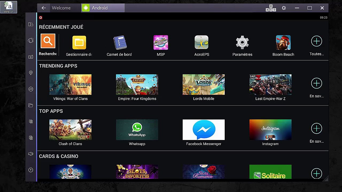Open the folder icon in the sidebar
Screen dimensions: 342x192
tap(31, 105)
